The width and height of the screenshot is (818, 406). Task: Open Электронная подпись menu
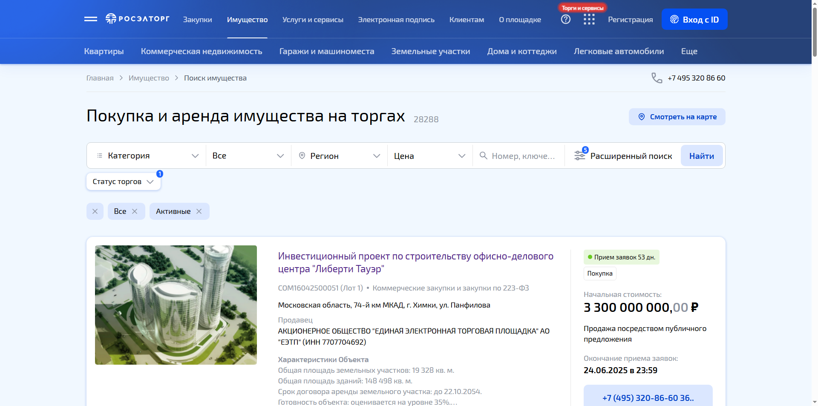pos(396,20)
